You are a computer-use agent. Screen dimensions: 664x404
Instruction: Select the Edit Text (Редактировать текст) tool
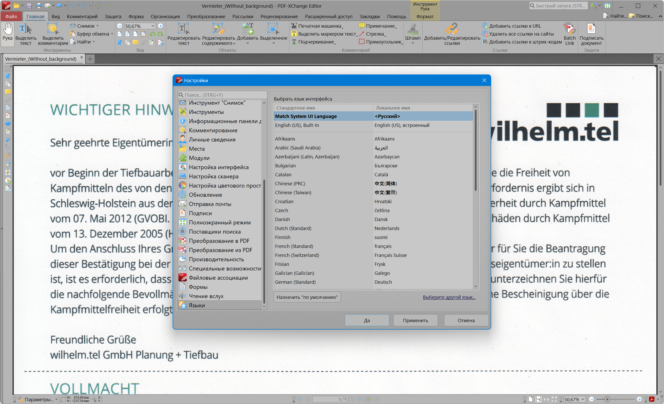pyautogui.click(x=184, y=29)
